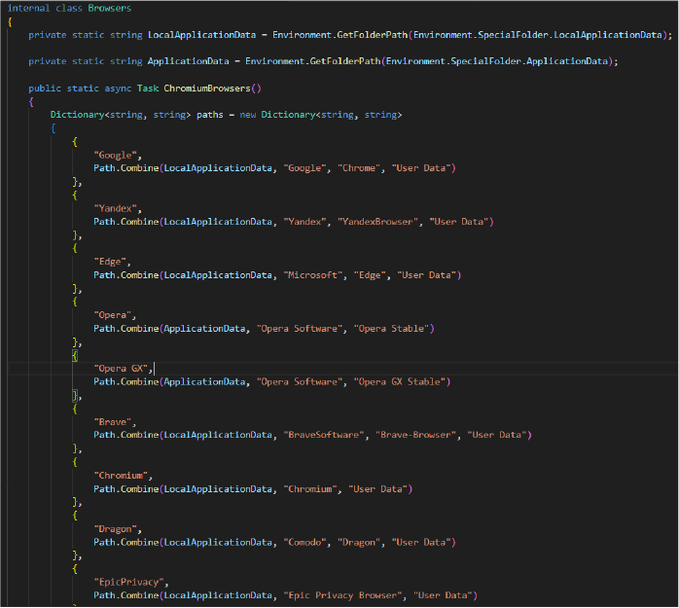Click the internal keyword at the top
Viewport: 679px width, 608px height.
pos(28,8)
